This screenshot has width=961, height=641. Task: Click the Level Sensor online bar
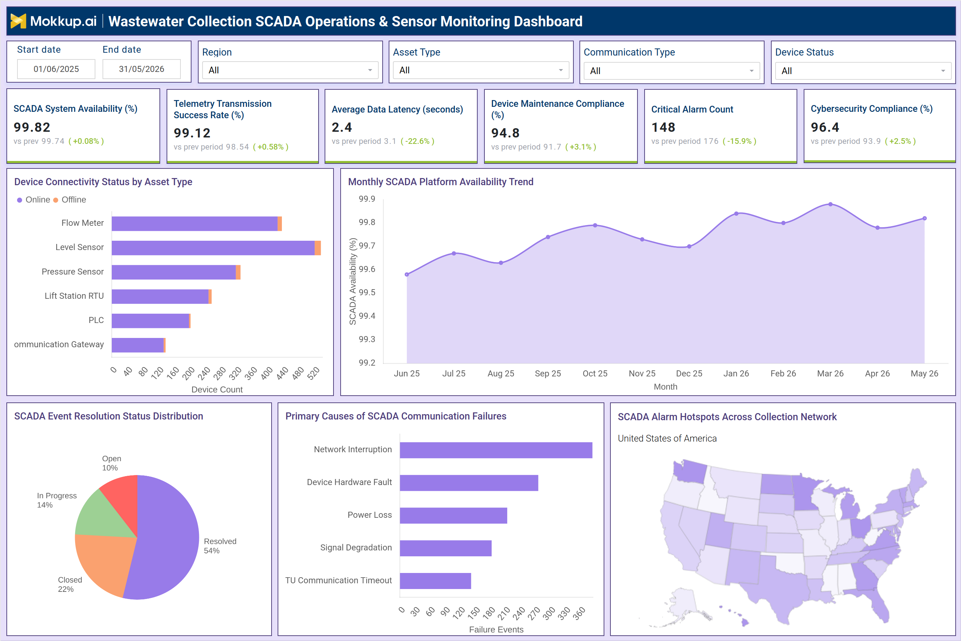pos(213,248)
